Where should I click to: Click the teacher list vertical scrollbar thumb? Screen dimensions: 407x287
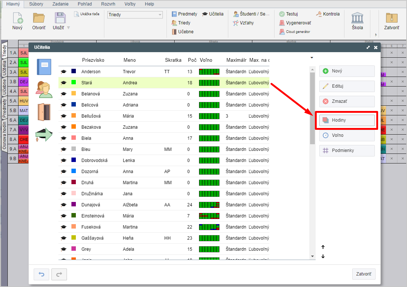tap(312, 108)
